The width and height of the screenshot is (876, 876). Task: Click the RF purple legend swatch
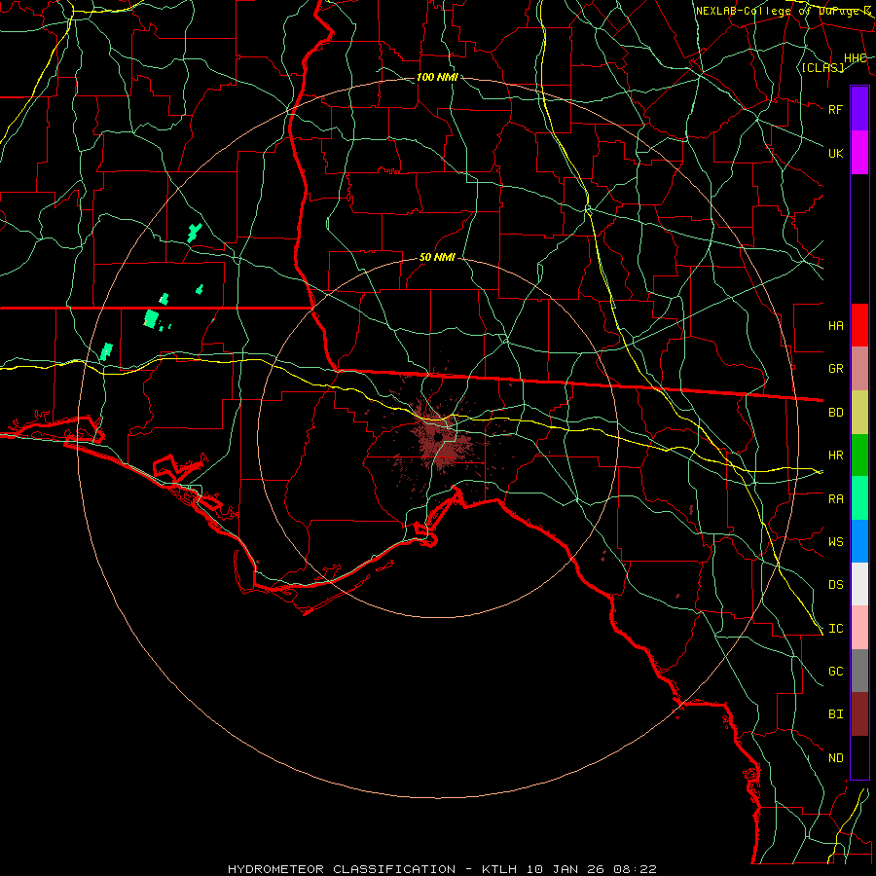pos(859,109)
